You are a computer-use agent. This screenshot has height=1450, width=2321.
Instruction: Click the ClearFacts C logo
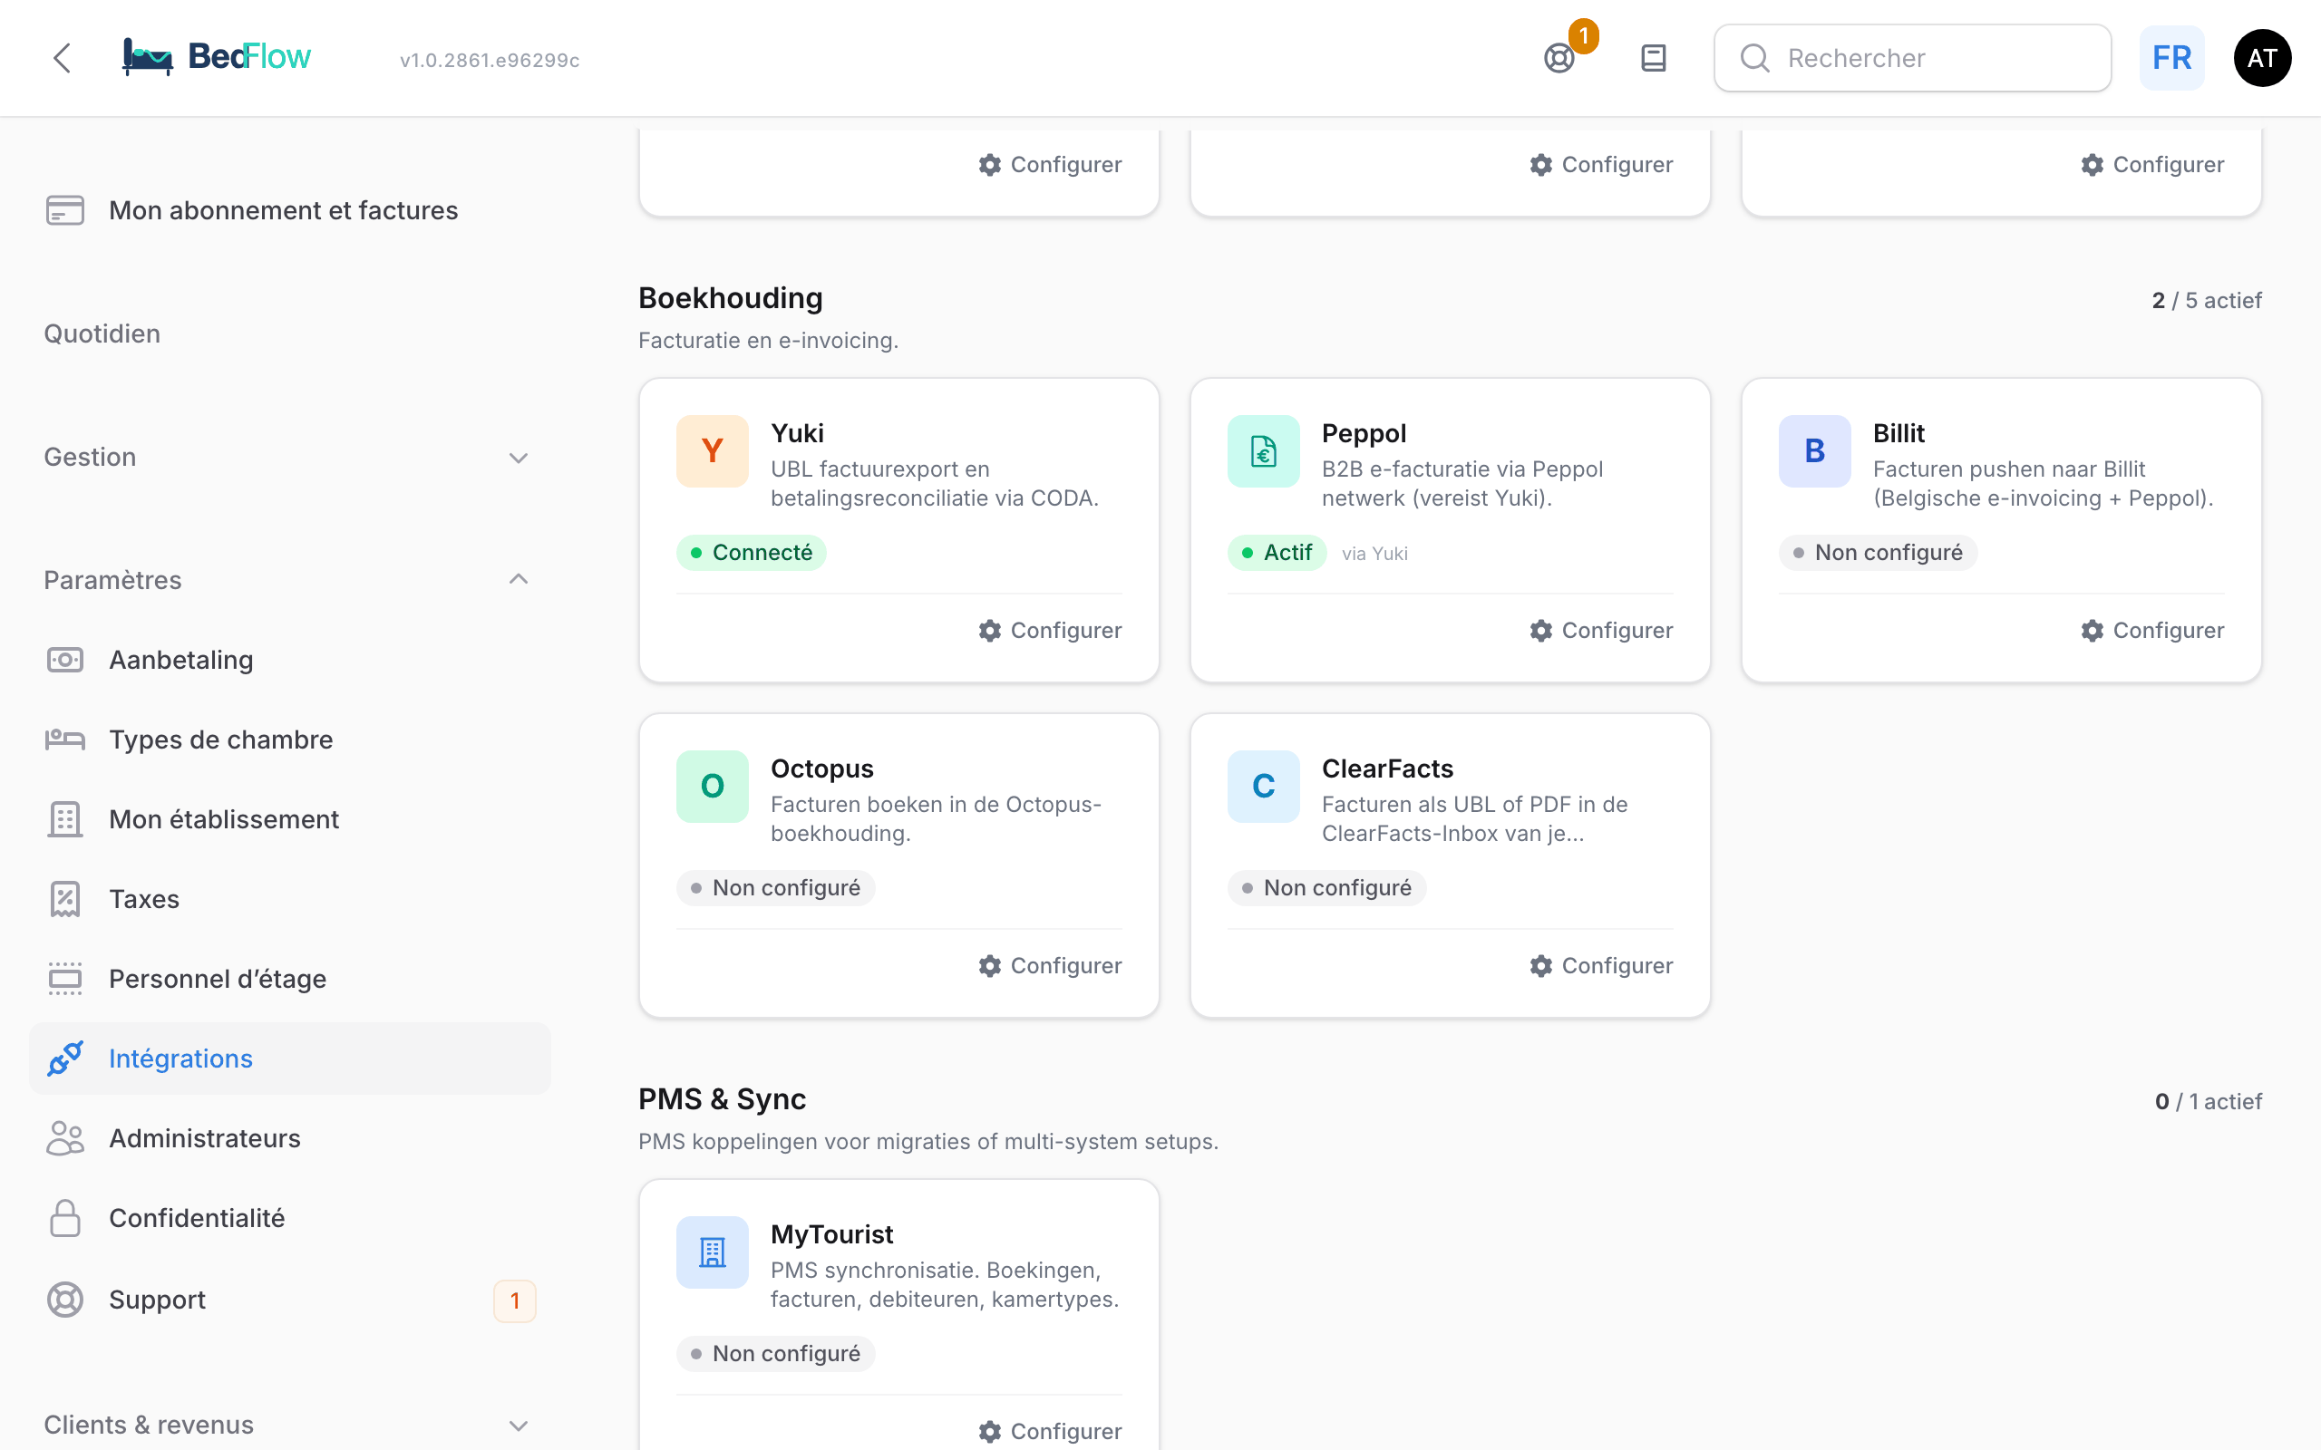[x=1263, y=787]
